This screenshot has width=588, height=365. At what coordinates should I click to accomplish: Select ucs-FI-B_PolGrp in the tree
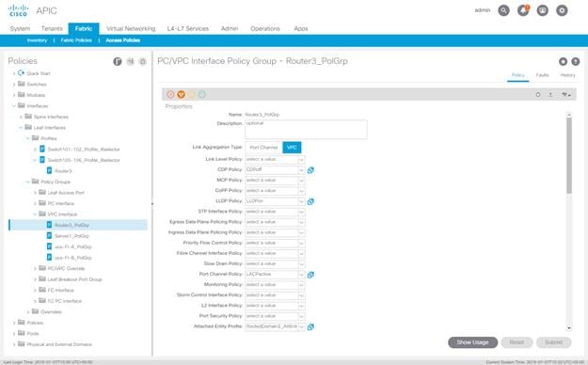tap(73, 258)
